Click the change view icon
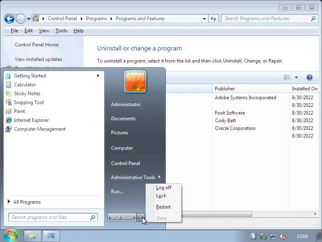322x242 pixels. pyautogui.click(x=287, y=77)
